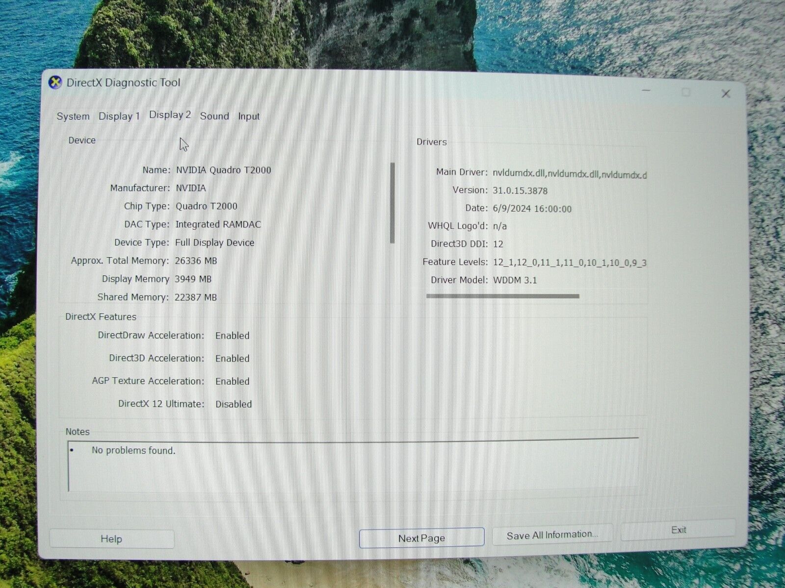
Task: Click display memory value 3949 MB
Action: [193, 279]
